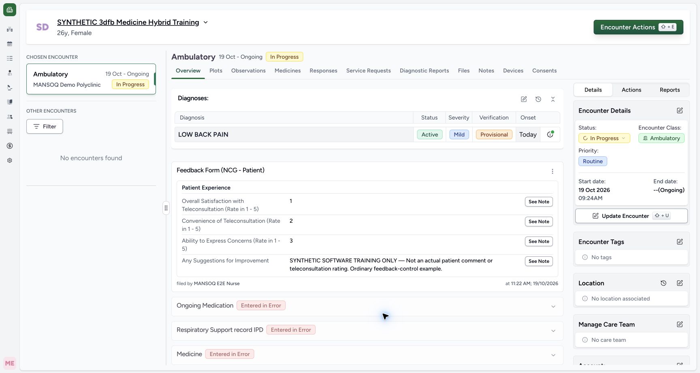Viewport: 700px width, 373px height.
Task: Edit Location pencil icon
Action: point(680,283)
